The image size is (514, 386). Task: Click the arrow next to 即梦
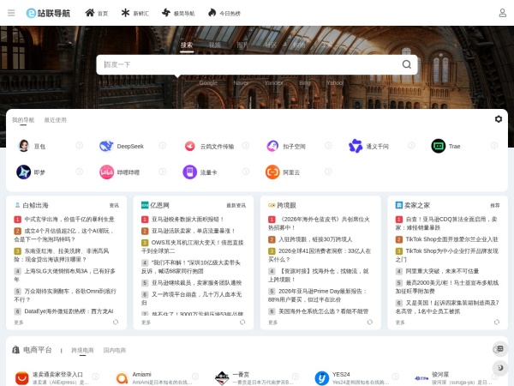click(x=80, y=172)
